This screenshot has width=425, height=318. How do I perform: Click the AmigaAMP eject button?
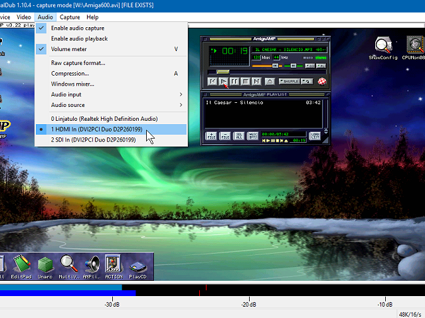[x=270, y=81]
